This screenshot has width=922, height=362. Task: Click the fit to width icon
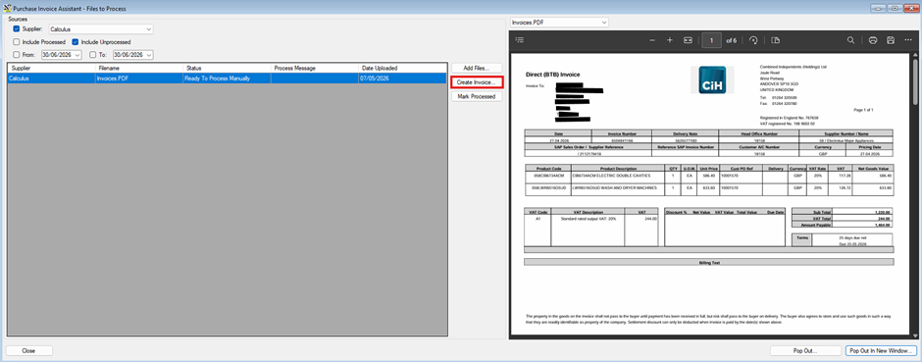coord(688,40)
